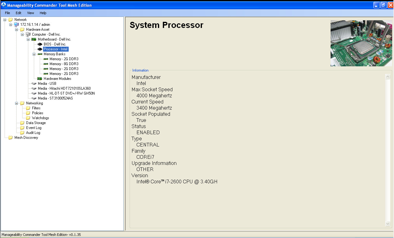Collapse the 172.16.1.14 / admin node
The height and width of the screenshot is (238, 394).
(10, 25)
